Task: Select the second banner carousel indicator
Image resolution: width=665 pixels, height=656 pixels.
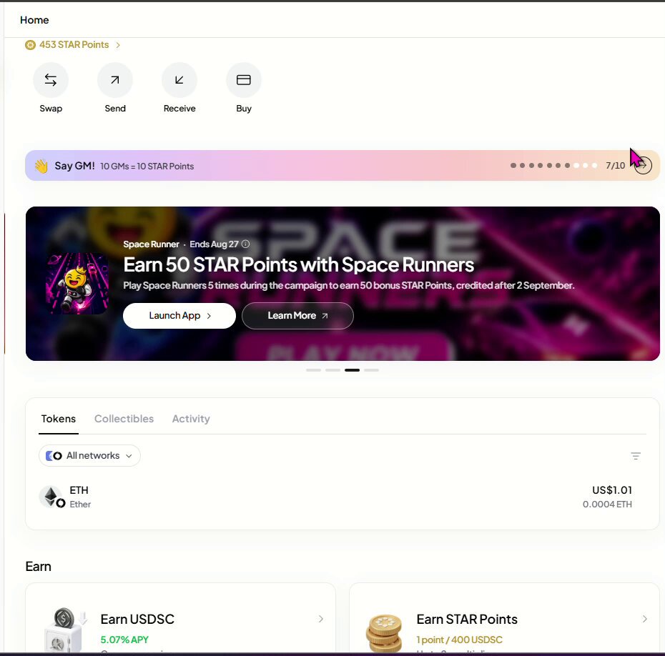Action: [333, 370]
